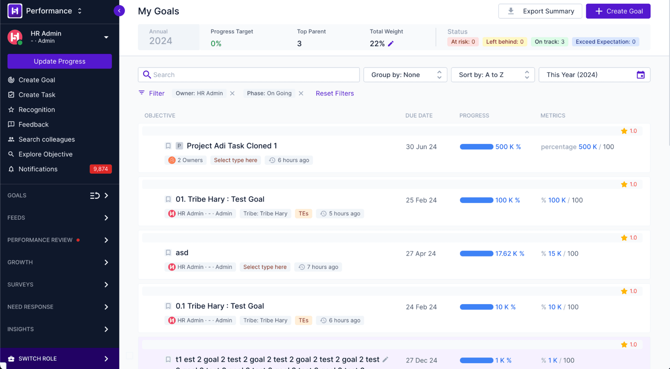Open Create Goal in the sidebar
This screenshot has width=670, height=369.
37,80
